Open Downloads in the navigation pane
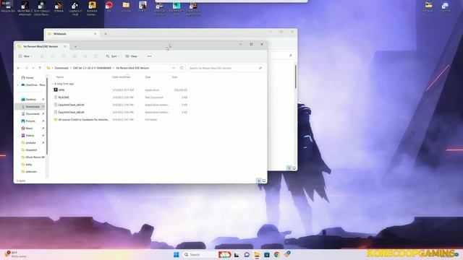 point(32,107)
